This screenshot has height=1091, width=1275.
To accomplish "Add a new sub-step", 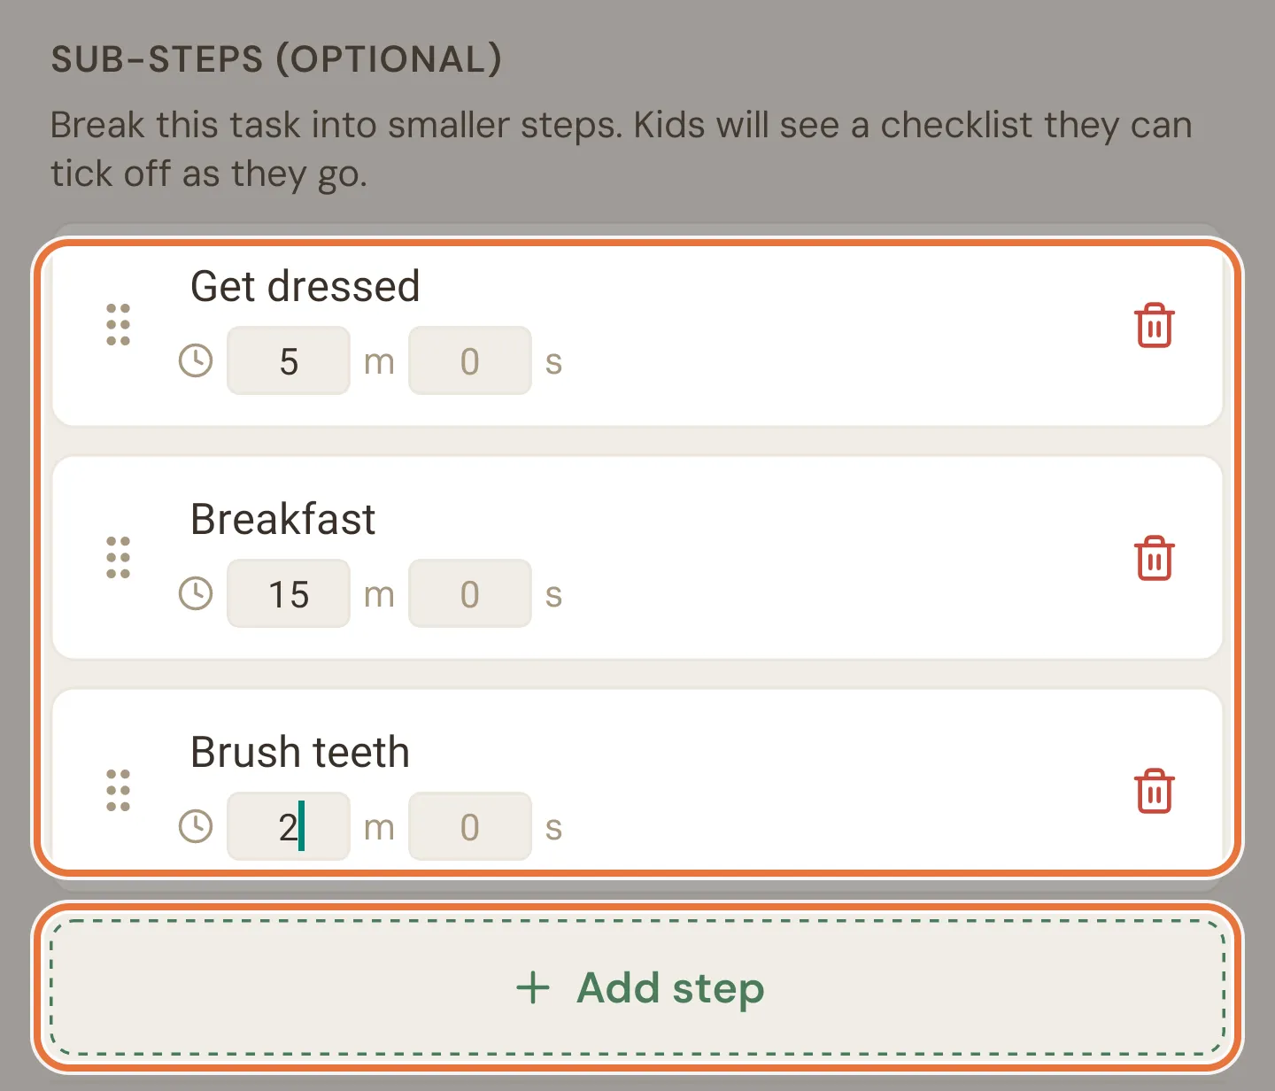I will (x=637, y=987).
